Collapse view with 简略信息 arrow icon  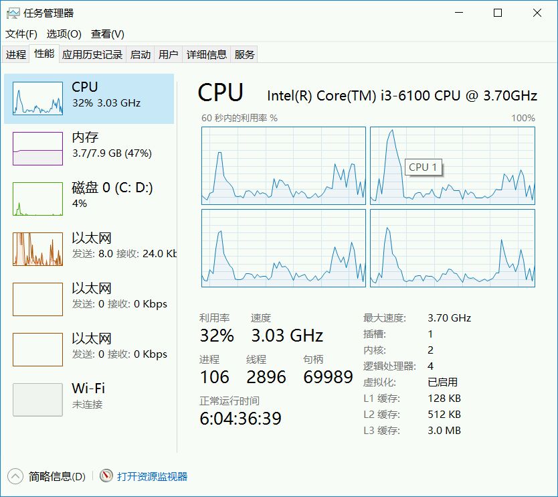click(15, 476)
